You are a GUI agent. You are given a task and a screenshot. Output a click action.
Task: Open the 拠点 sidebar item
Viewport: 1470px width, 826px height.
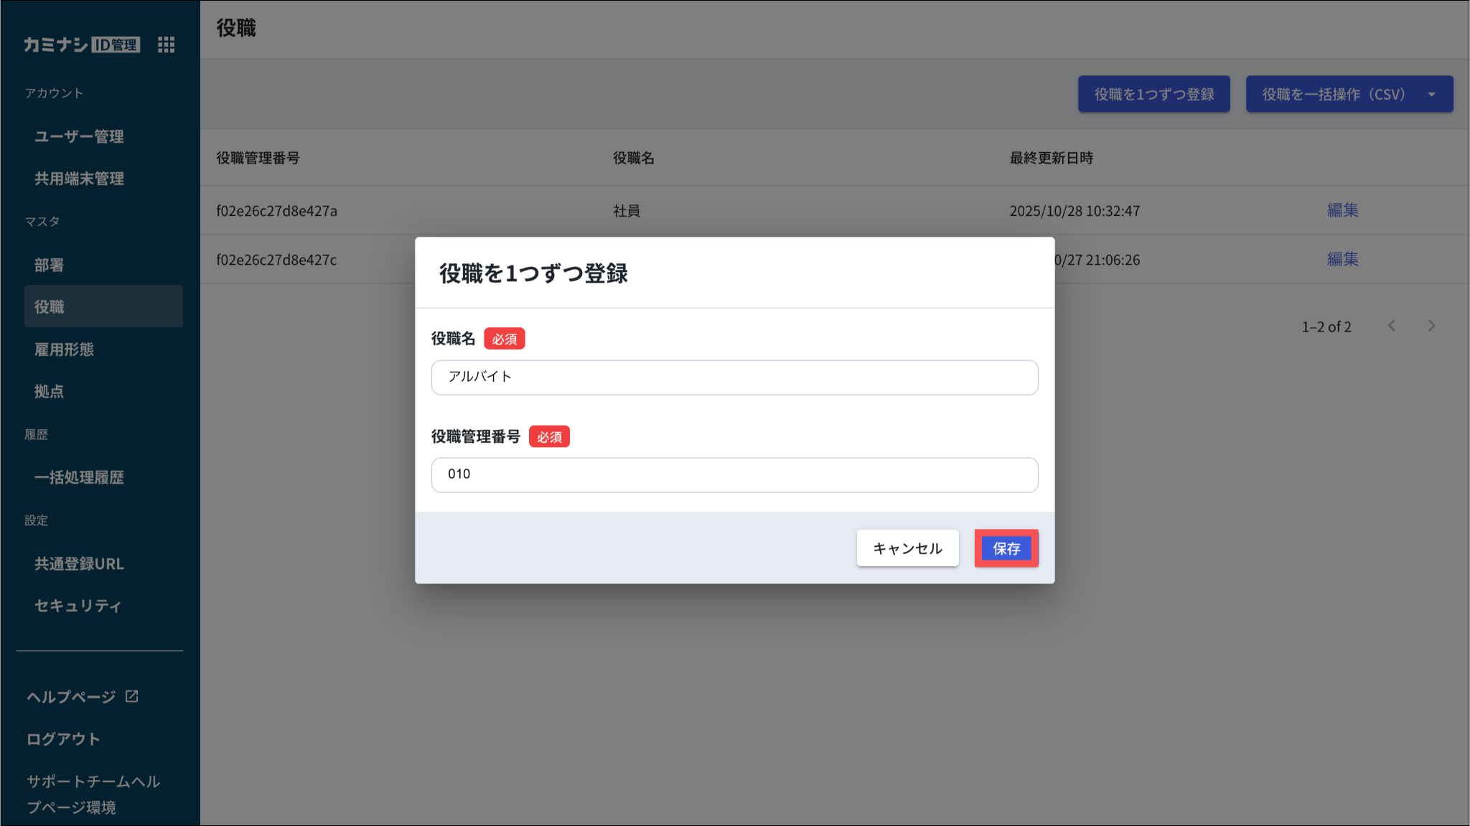[49, 391]
